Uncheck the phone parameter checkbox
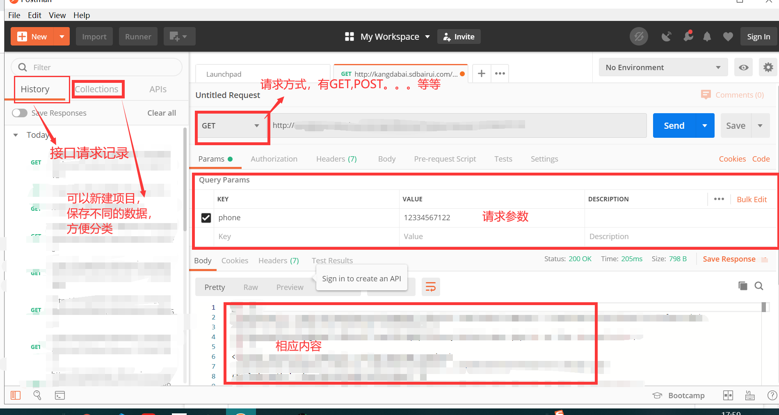779x415 pixels. coord(206,218)
